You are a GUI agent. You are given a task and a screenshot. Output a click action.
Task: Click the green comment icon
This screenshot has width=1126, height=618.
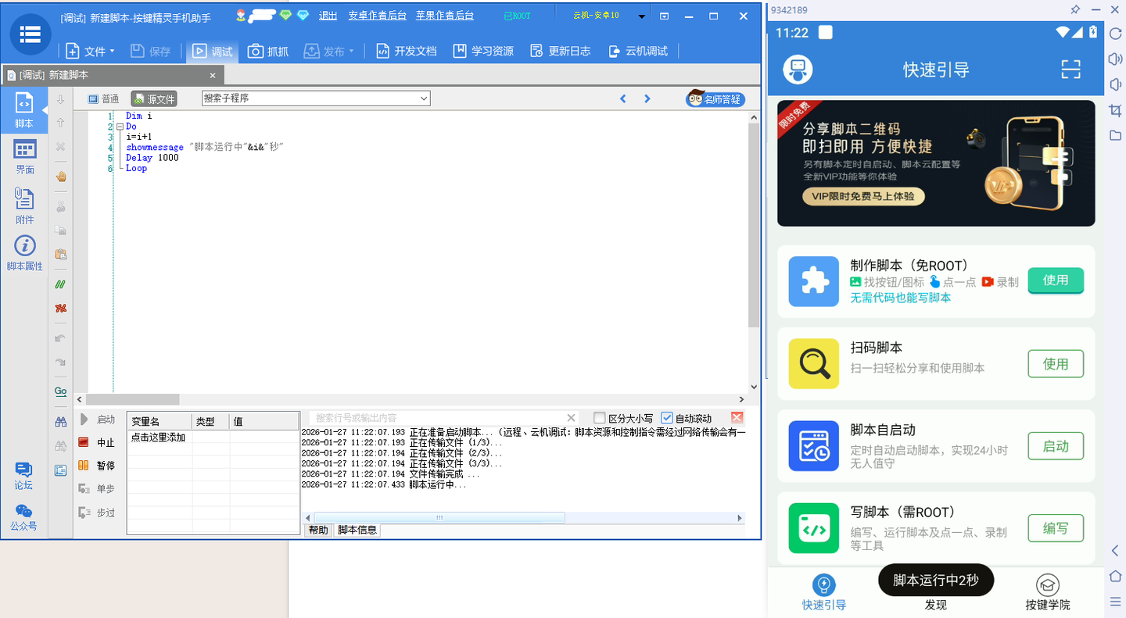point(60,284)
